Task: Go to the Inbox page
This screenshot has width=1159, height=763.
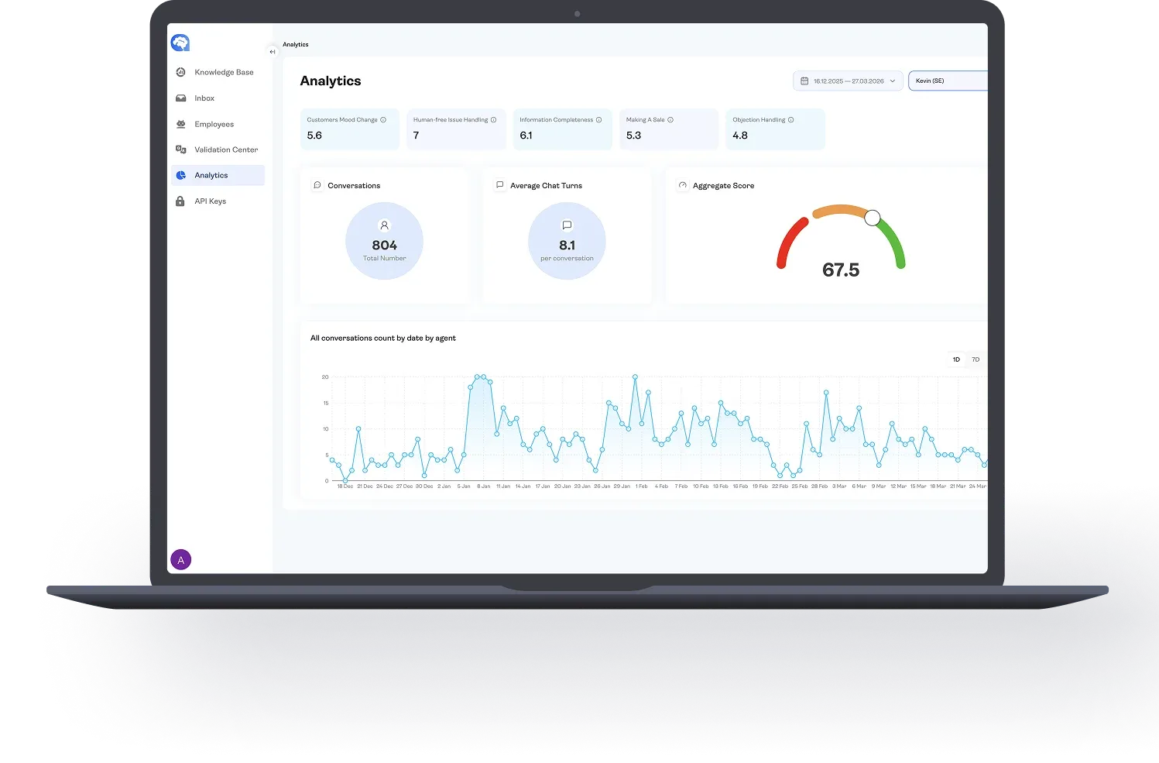Action: pyautogui.click(x=204, y=98)
